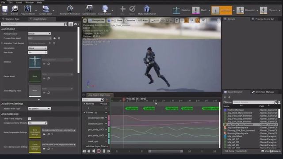The width and height of the screenshot is (283, 159).
Task: Open the Retarget Source dropdown
Action: [39, 34]
